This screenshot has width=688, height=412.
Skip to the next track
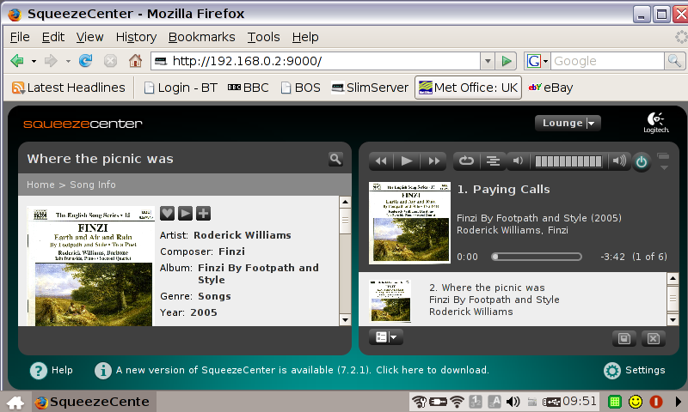(433, 161)
